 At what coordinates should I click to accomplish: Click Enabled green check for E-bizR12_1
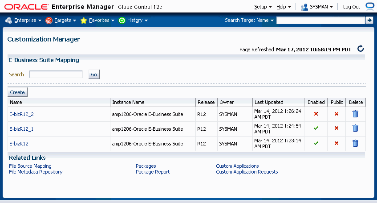click(x=316, y=128)
